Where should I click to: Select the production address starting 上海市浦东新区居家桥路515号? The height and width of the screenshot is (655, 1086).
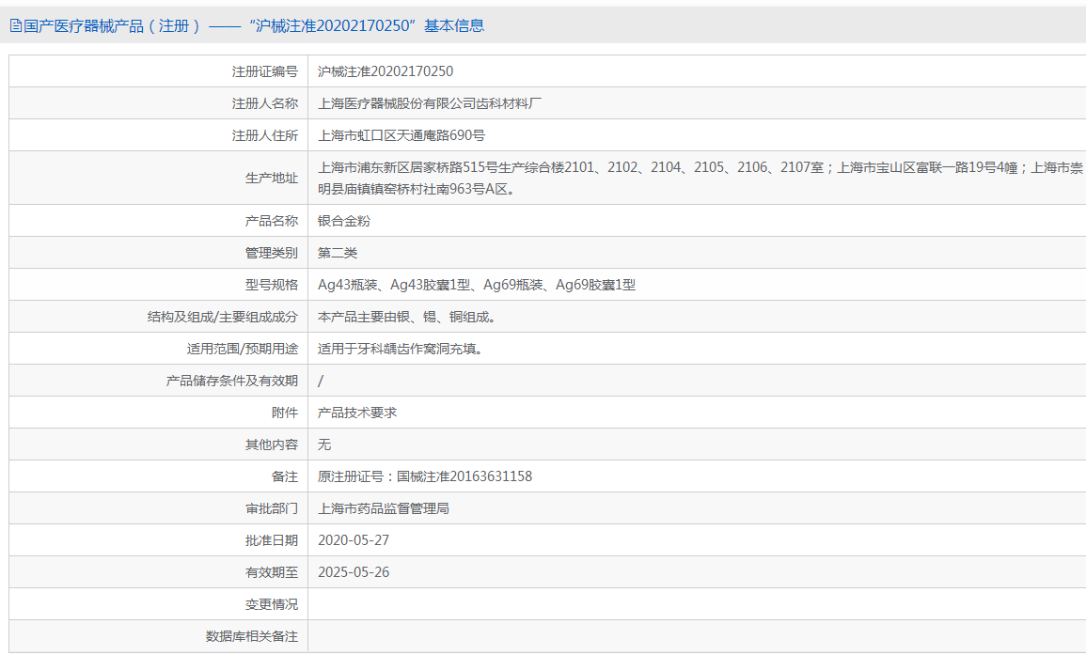[700, 178]
